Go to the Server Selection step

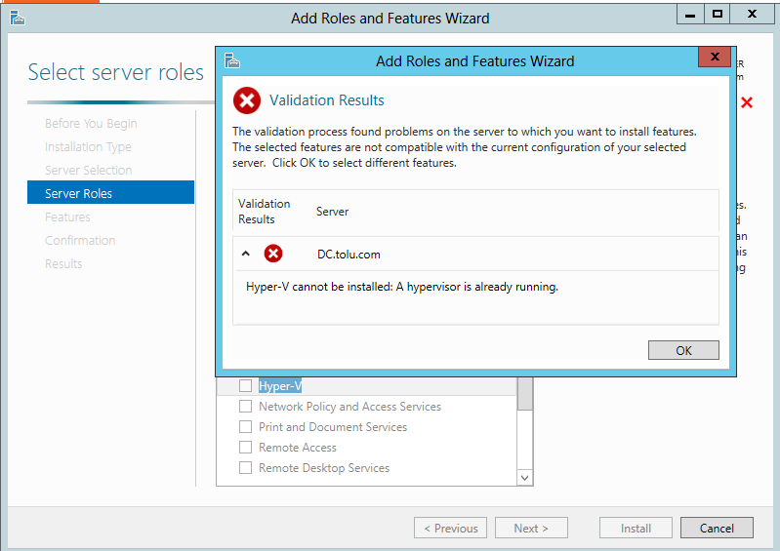point(88,170)
